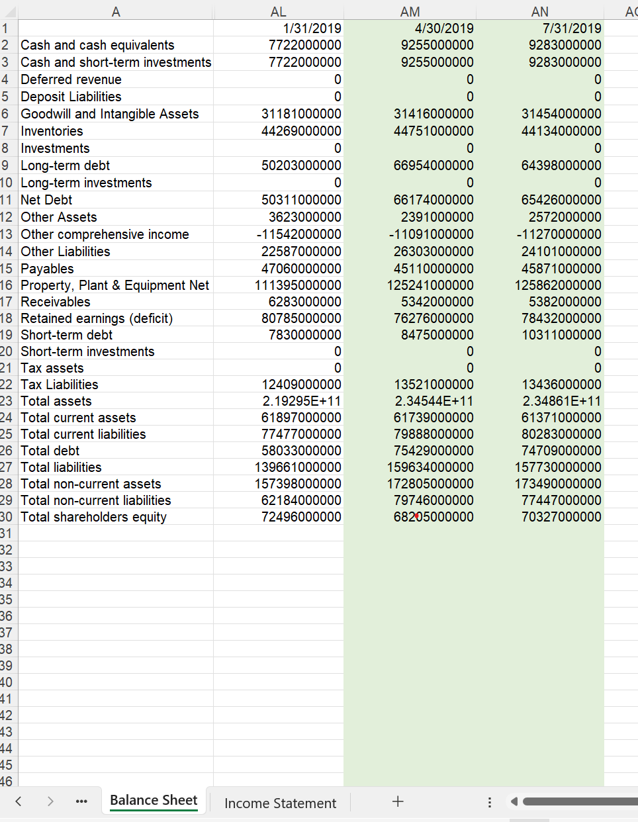
Task: Click 'Cash and short-term investments' label
Action: pos(116,62)
